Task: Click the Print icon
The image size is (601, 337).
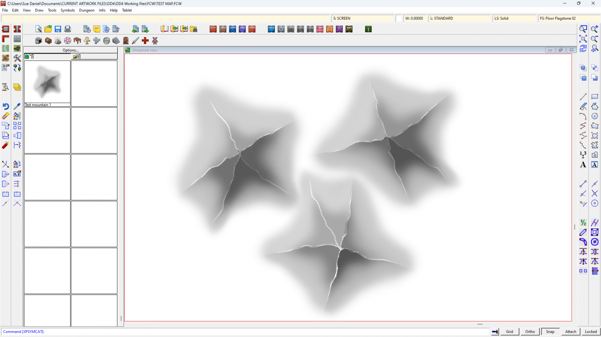Action: (x=68, y=29)
